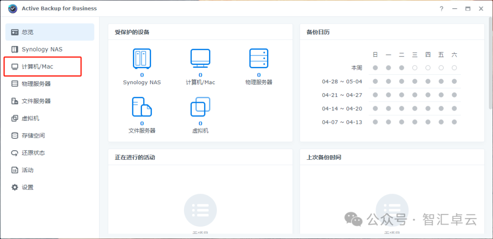Image resolution: width=493 pixels, height=239 pixels.
Task: Close the Active Backup for Business window
Action: [x=481, y=9]
